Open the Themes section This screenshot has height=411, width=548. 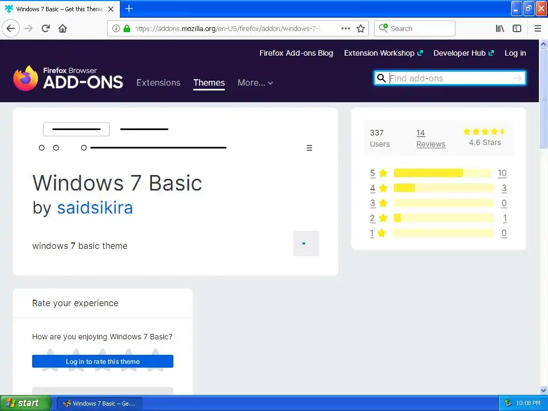[209, 83]
